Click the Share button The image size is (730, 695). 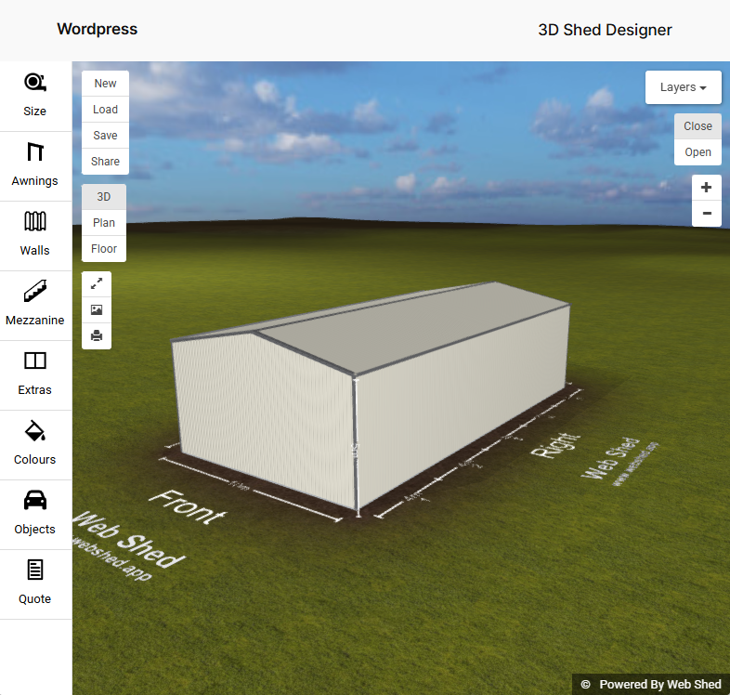[105, 162]
